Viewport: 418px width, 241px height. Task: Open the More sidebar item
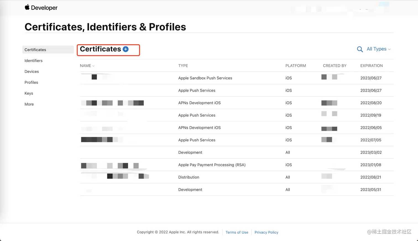point(29,104)
